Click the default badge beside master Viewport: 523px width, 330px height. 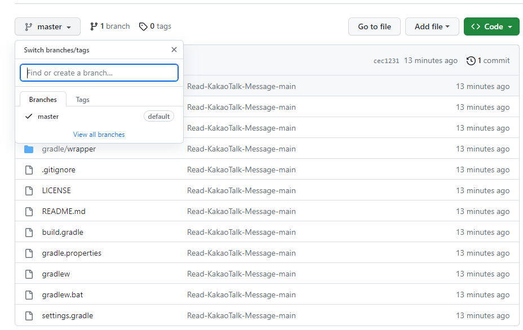coord(159,117)
